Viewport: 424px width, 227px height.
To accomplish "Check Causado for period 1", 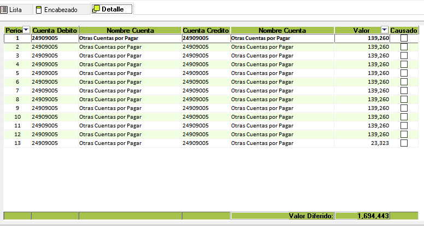I will pos(404,38).
